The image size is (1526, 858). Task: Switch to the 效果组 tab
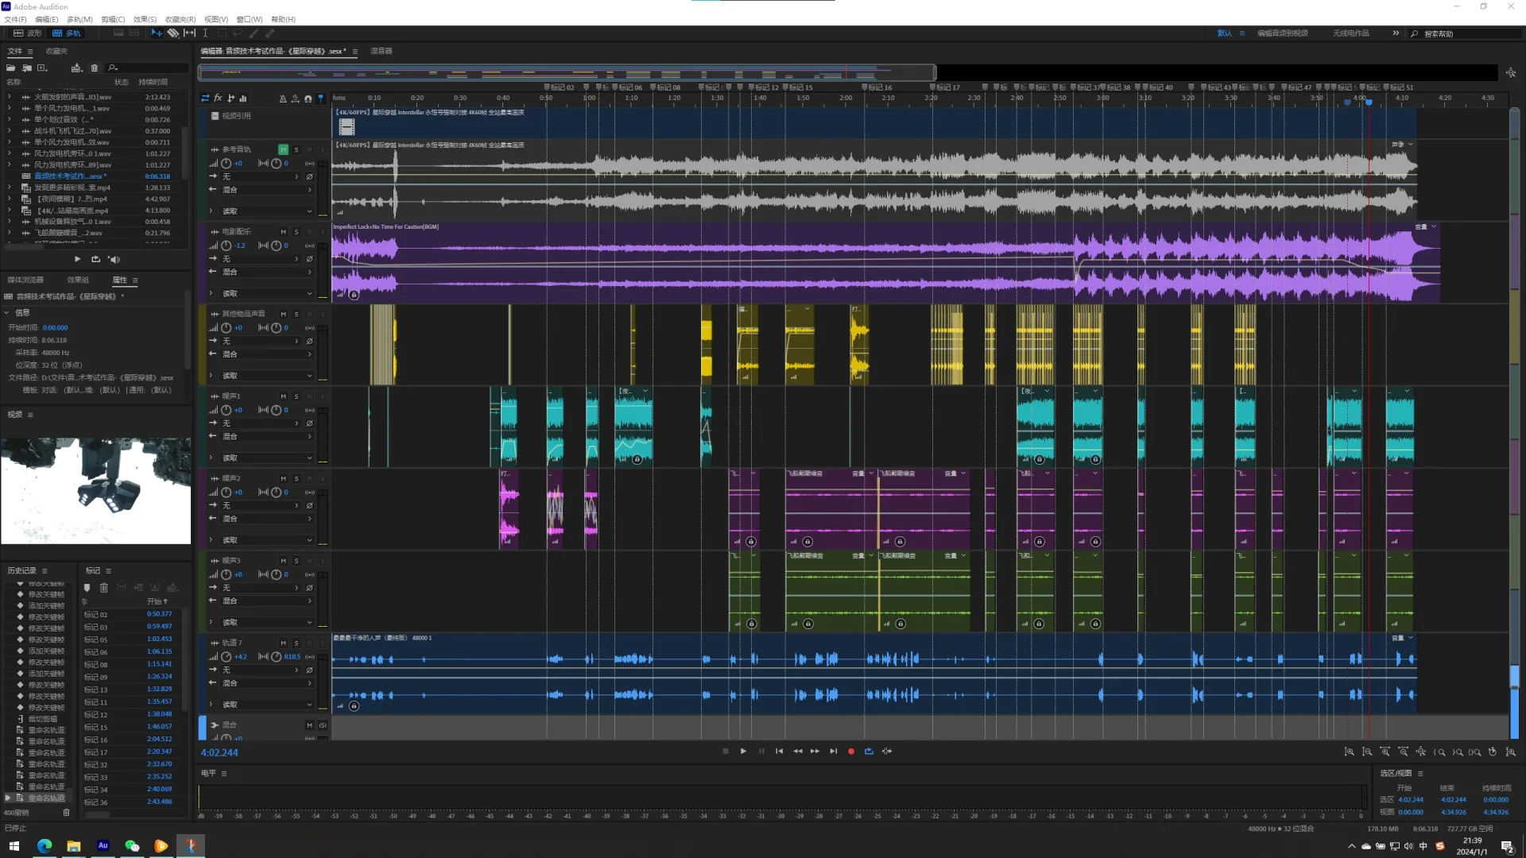78,280
